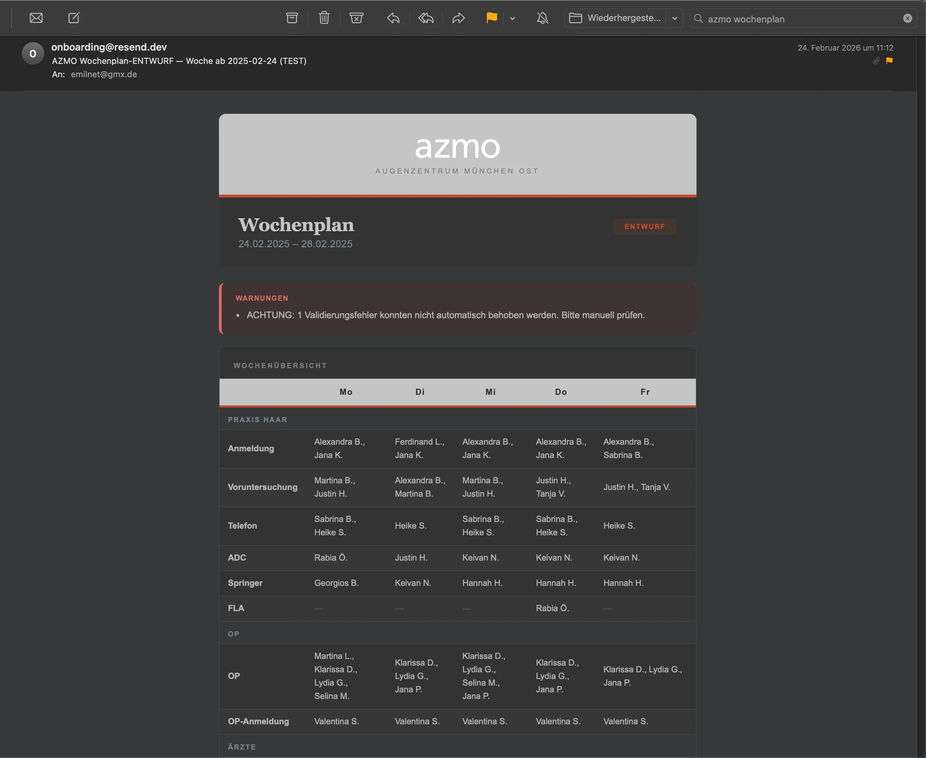Select the Reply All icon
Viewport: 926px width, 758px height.
click(x=426, y=18)
